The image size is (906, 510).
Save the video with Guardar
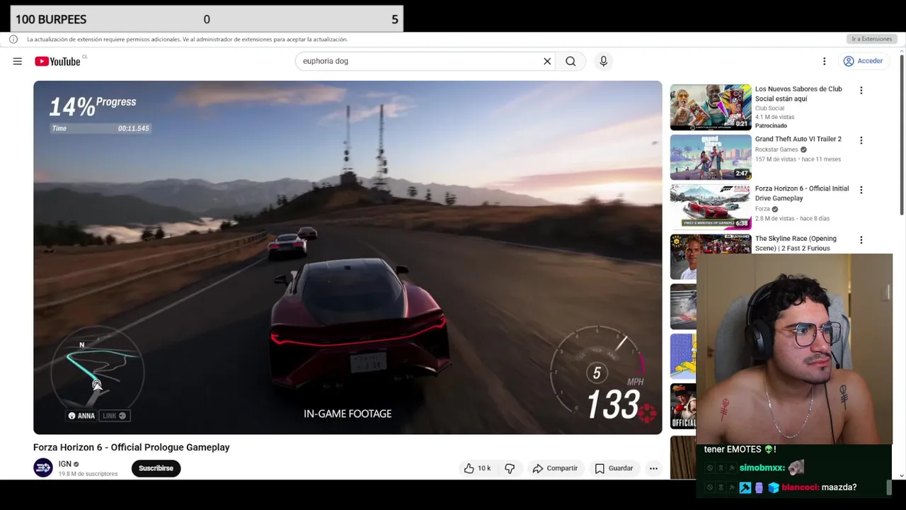tap(614, 468)
